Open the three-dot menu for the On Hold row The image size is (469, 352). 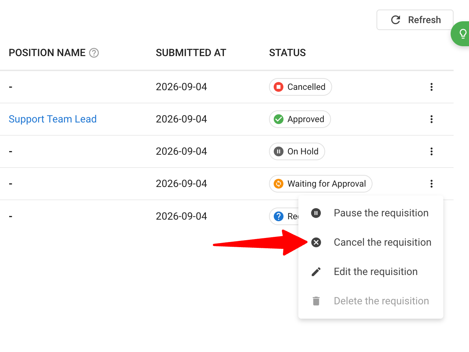click(x=432, y=151)
